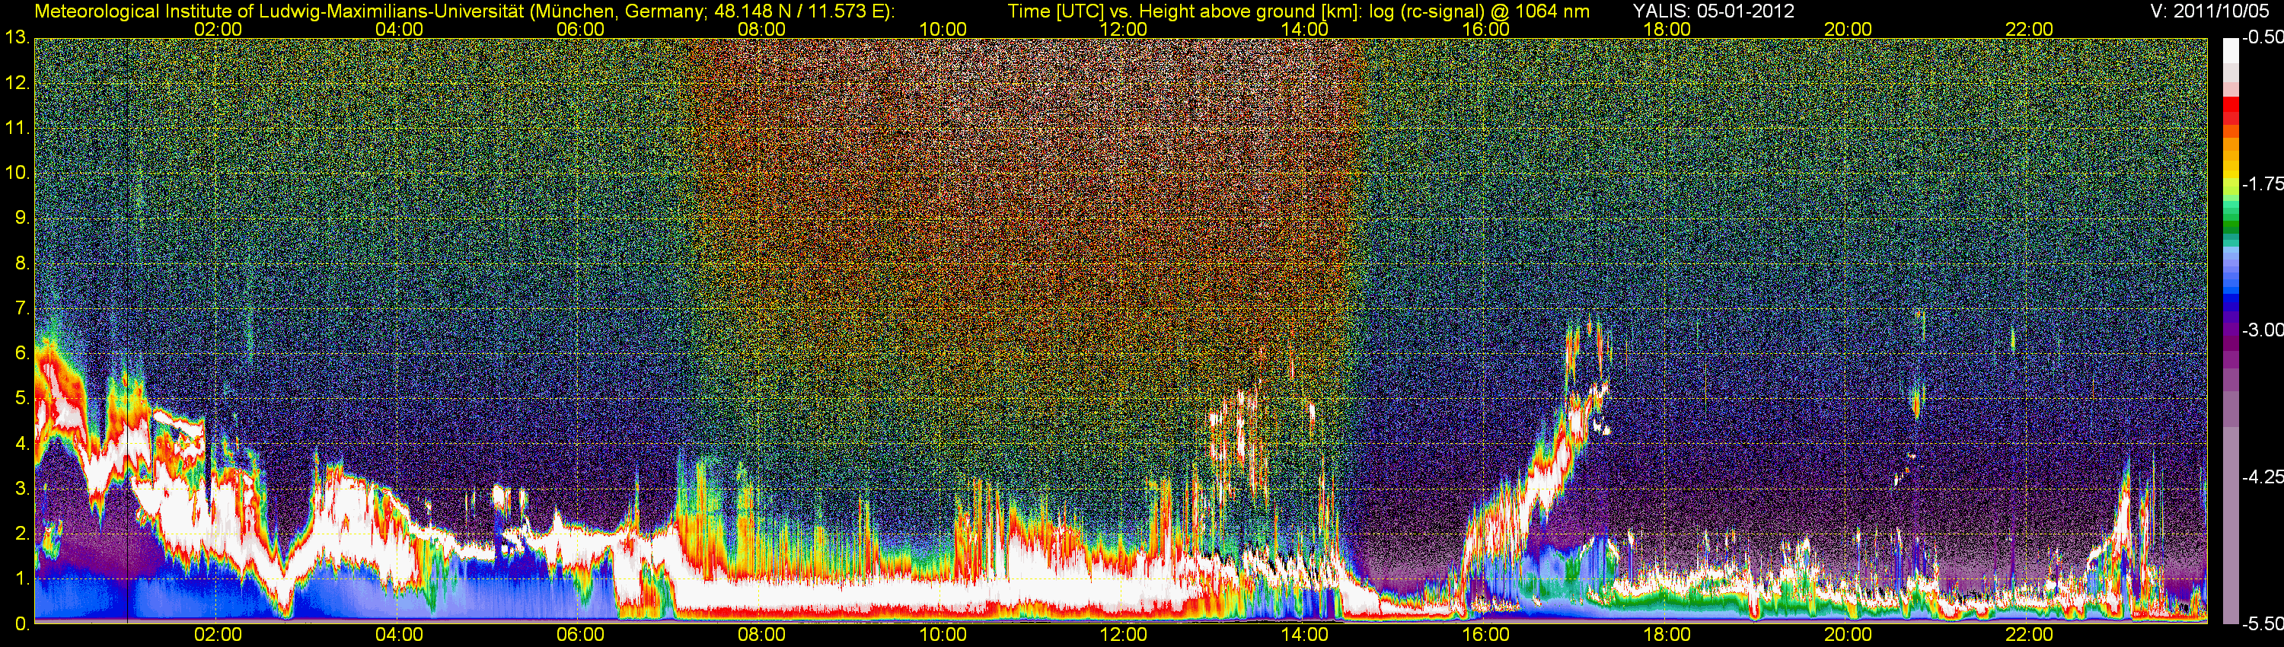2284x647 pixels.
Task: Click the 06:00 label on bottom axis
Action: point(581,636)
